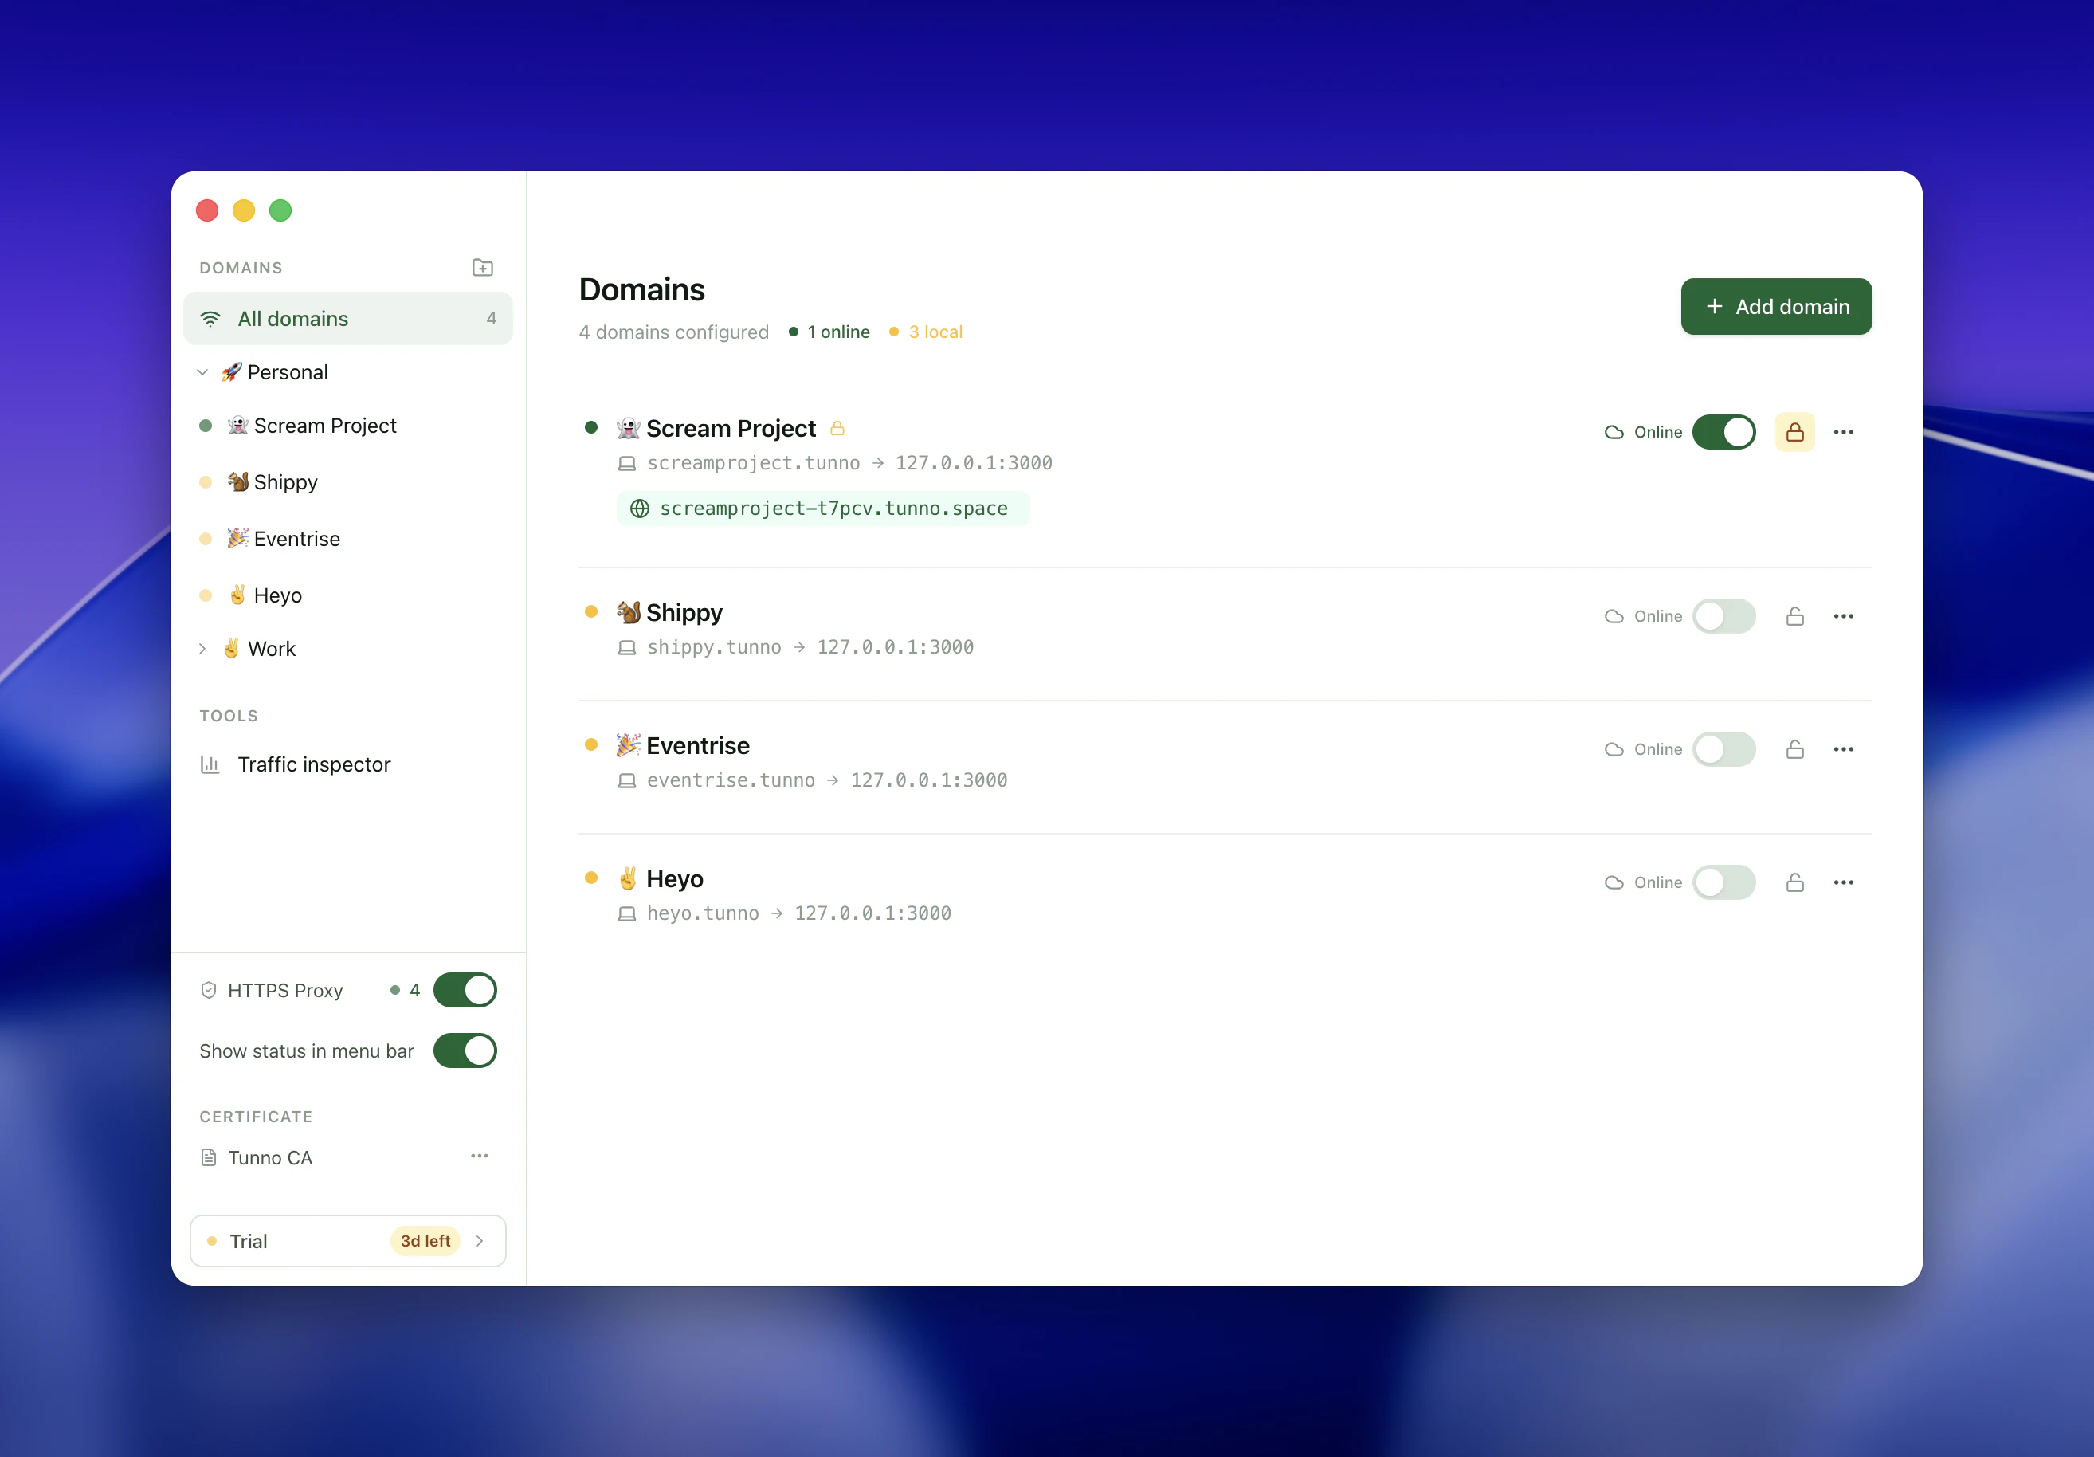The width and height of the screenshot is (2094, 1457).
Task: Turn off Show status in menu bar
Action: [x=465, y=1050]
